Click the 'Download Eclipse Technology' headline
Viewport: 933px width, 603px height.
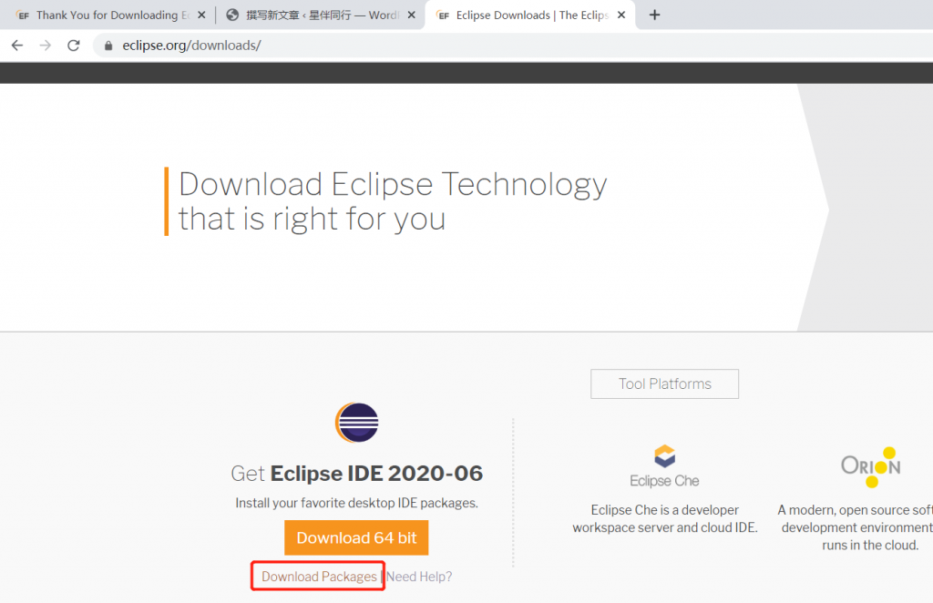[393, 201]
